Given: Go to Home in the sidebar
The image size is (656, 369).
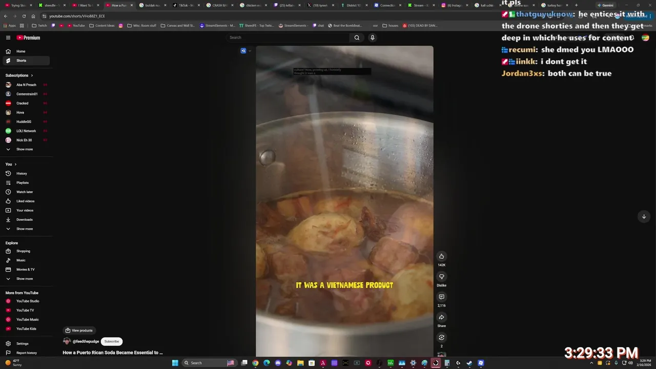Looking at the screenshot, I should [25, 51].
